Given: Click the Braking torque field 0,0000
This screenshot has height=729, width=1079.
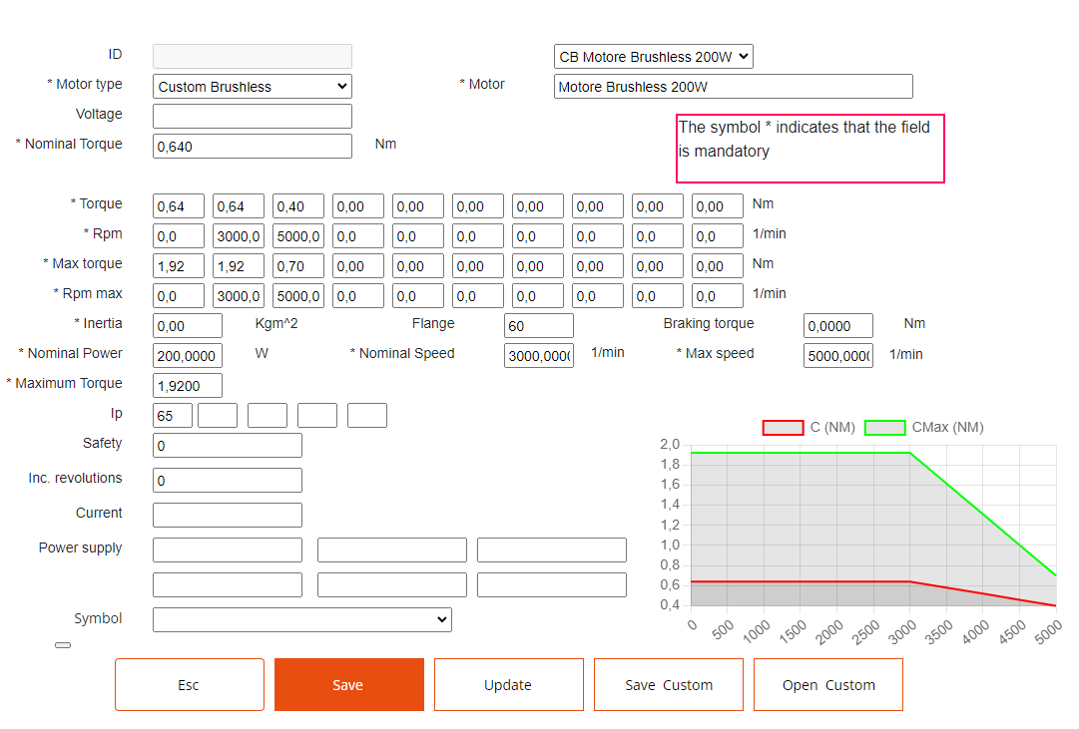Looking at the screenshot, I should point(838,326).
